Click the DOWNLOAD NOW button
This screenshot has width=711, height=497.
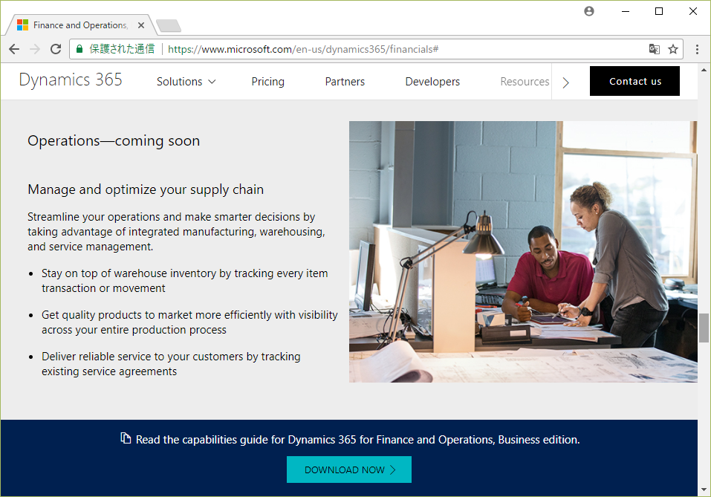(x=349, y=470)
